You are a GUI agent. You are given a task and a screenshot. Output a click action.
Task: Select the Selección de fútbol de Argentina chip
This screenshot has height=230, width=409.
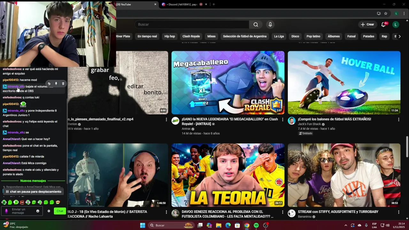click(x=245, y=36)
